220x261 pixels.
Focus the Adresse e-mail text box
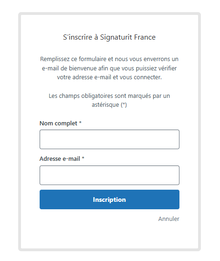[x=110, y=175]
